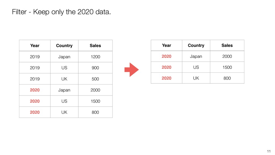
Task: Select the Country header in right table
Action: tap(196, 45)
